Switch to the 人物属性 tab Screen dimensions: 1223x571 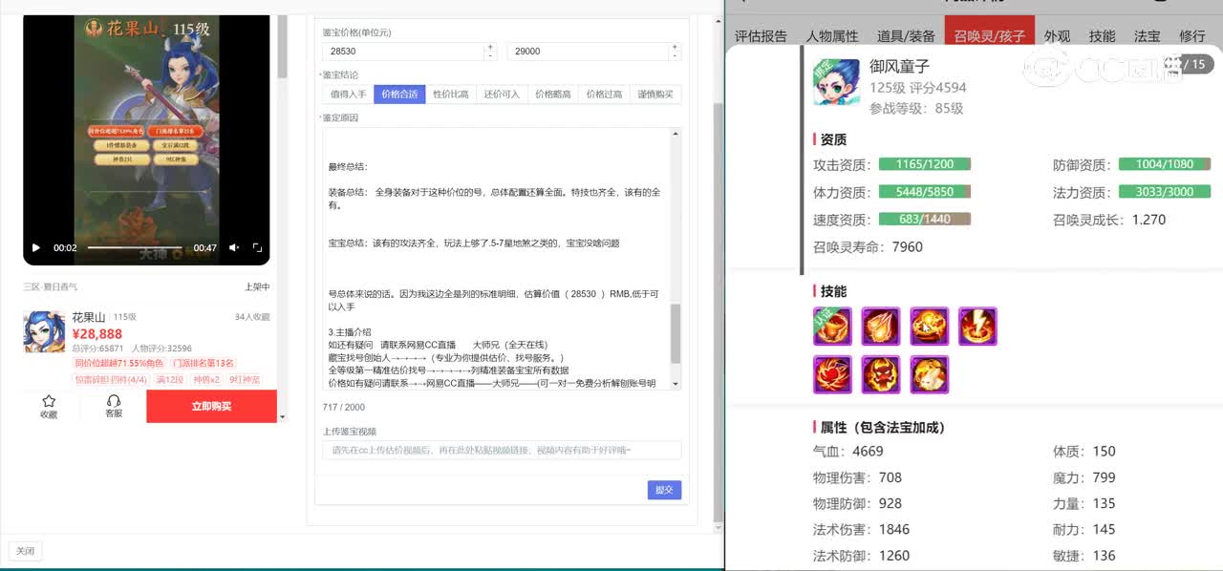(x=832, y=36)
